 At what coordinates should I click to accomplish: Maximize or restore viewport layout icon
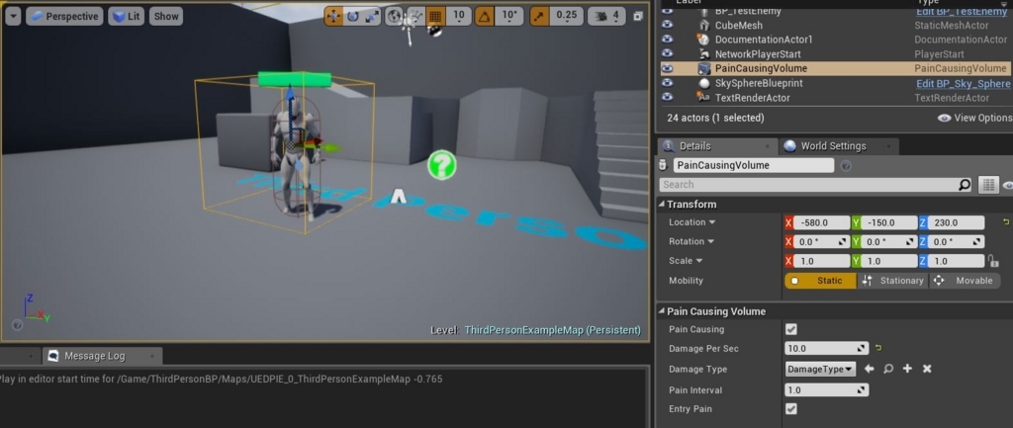pyautogui.click(x=638, y=16)
